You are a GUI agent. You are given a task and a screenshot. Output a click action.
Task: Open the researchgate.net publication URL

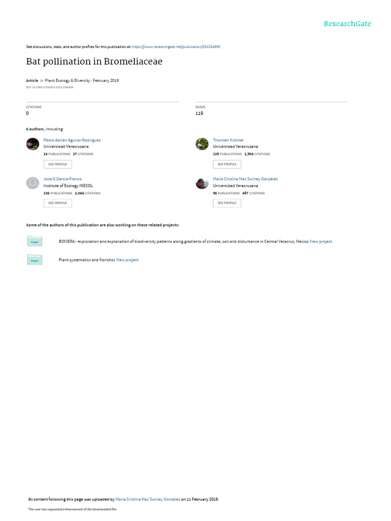(x=176, y=47)
